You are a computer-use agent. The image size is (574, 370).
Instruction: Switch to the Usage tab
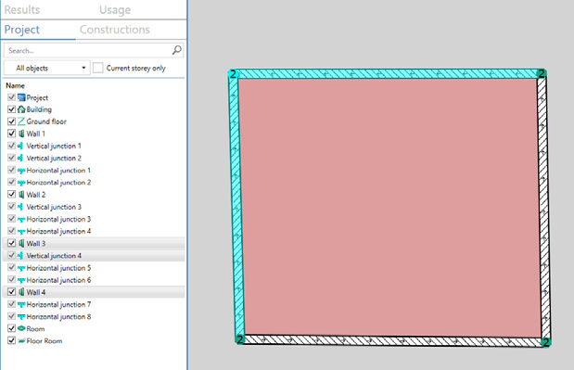coord(115,10)
